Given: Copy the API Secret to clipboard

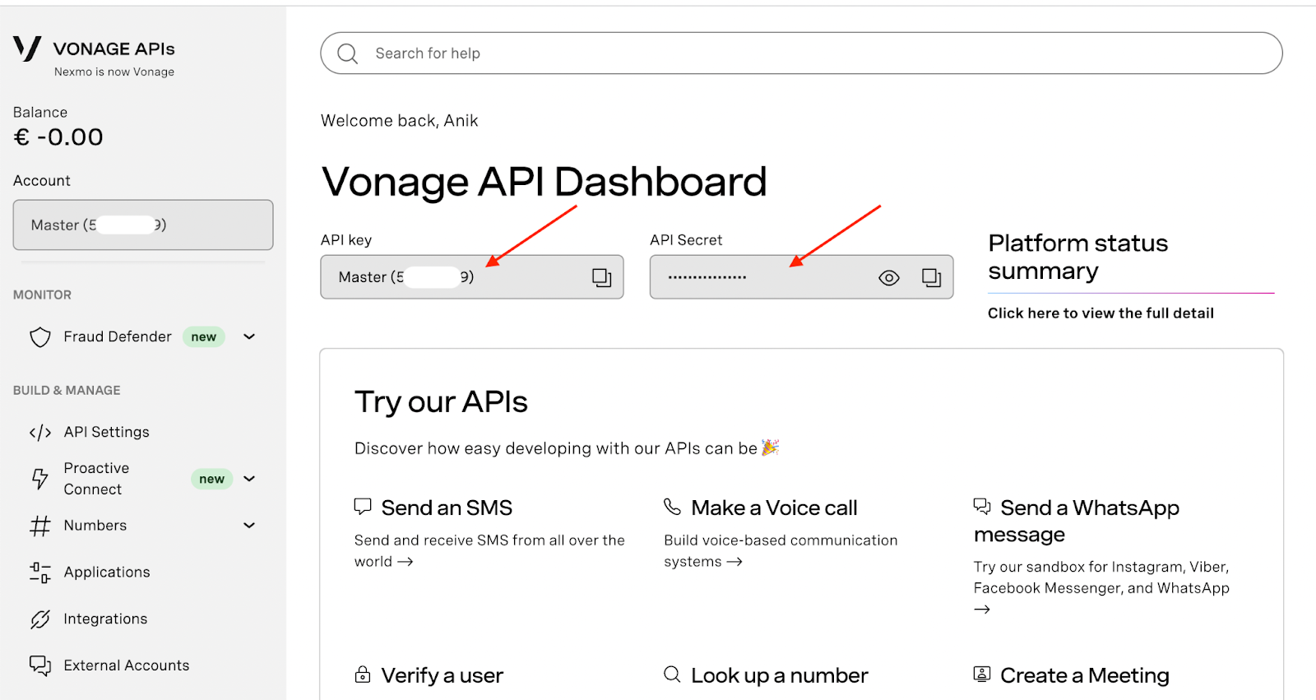Looking at the screenshot, I should [x=931, y=278].
